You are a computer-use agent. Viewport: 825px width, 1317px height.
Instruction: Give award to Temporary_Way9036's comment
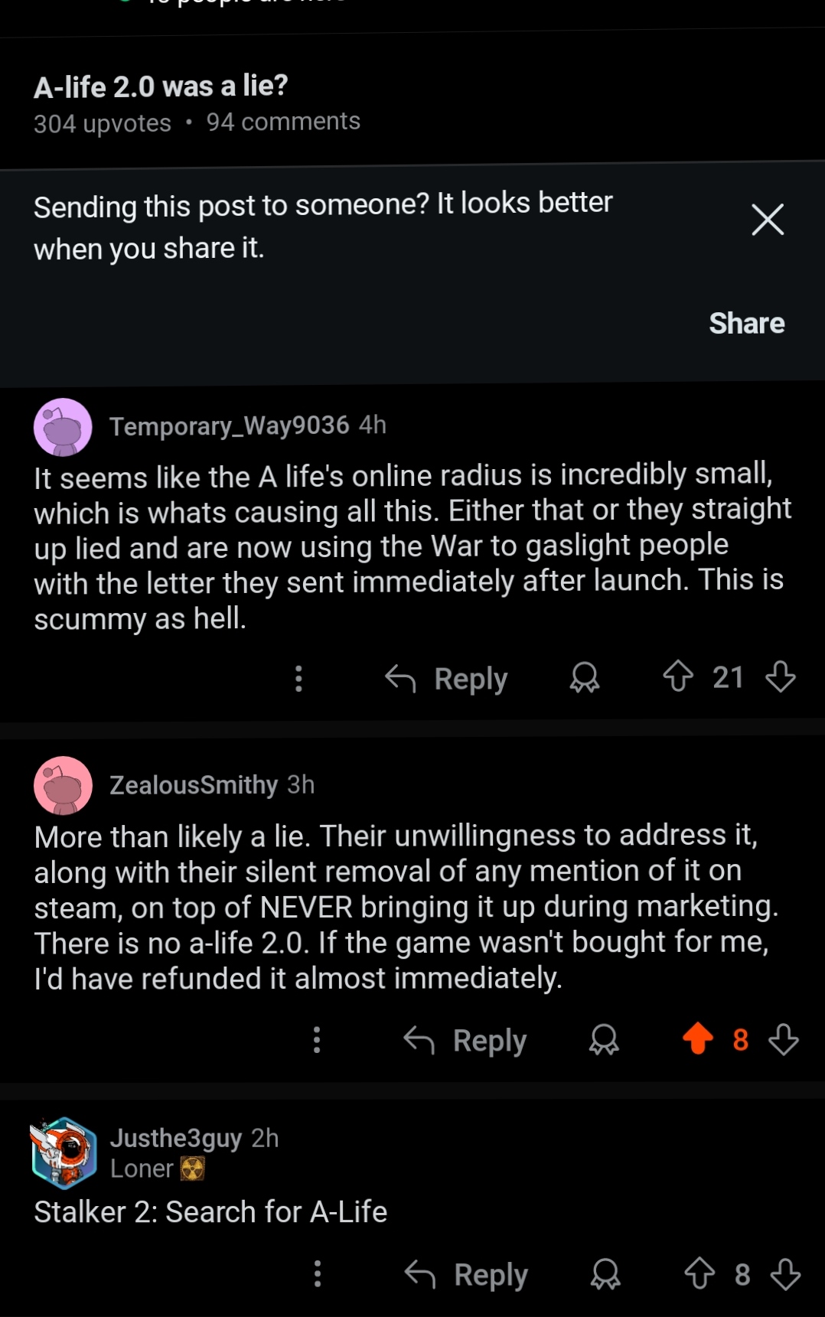(x=585, y=677)
